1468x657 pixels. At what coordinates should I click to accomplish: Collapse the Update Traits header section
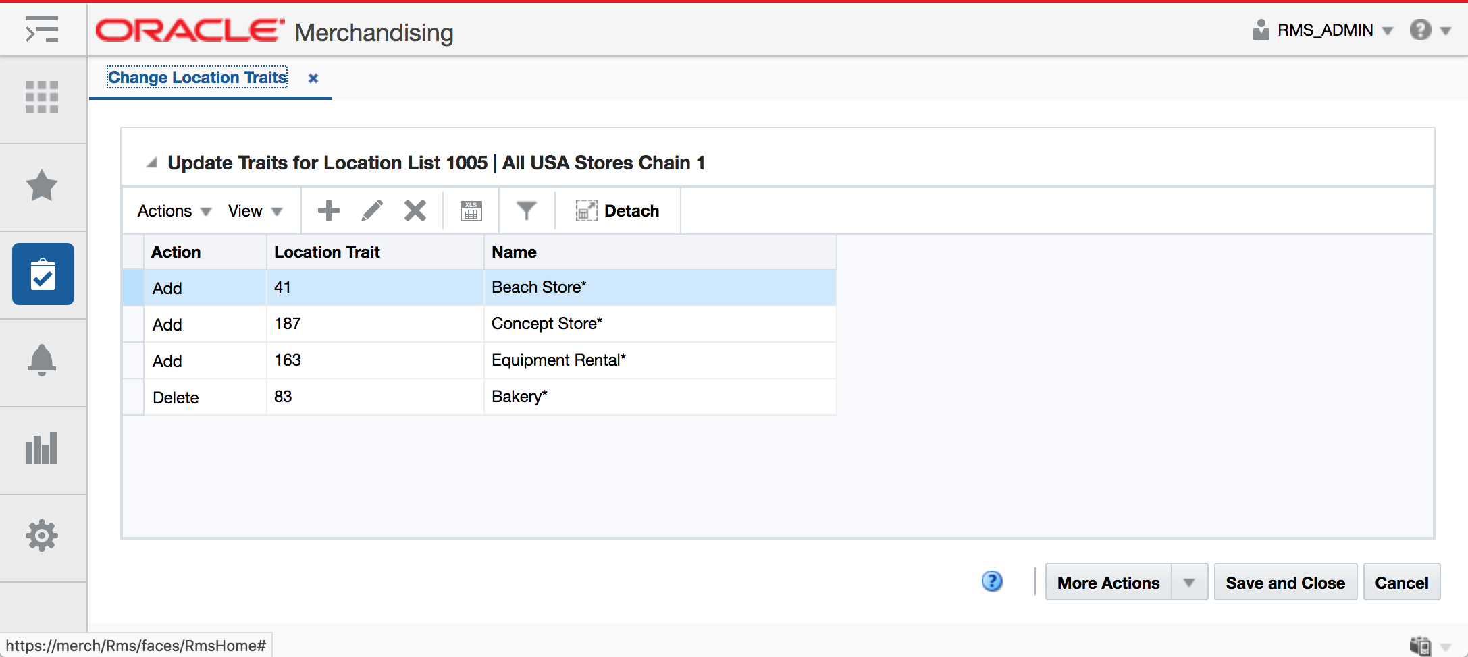point(151,162)
